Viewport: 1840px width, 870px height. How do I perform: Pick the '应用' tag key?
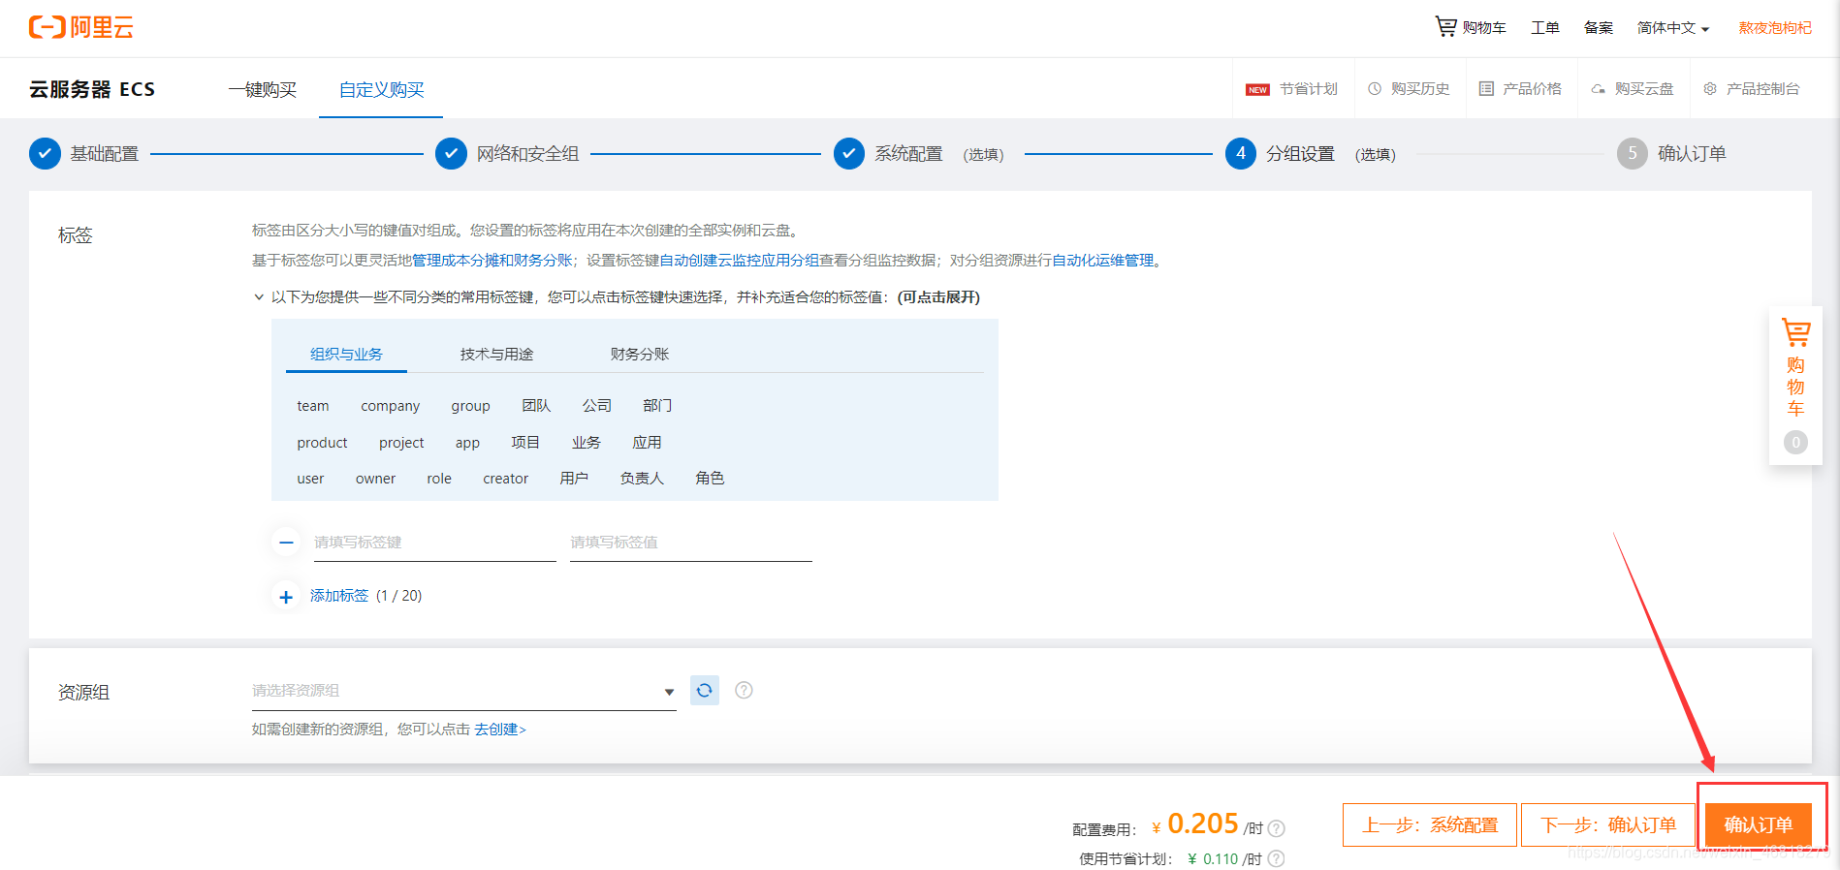click(648, 443)
